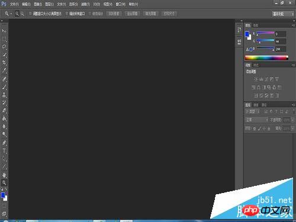Toggle the scrubby zoom checkbox
This screenshot has height=222, width=296.
click(x=90, y=14)
